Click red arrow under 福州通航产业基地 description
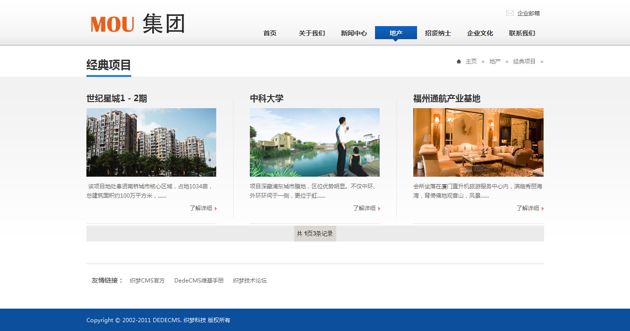The width and height of the screenshot is (630, 331). tap(542, 208)
